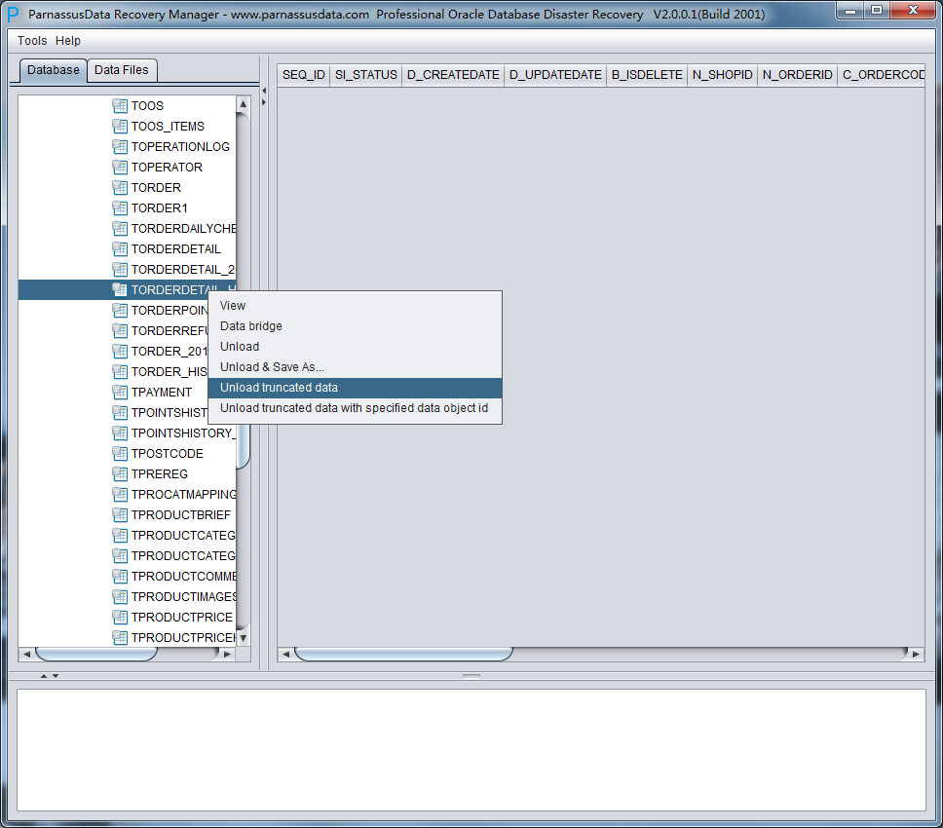Image resolution: width=943 pixels, height=828 pixels.
Task: Select View in the context menu
Action: coord(233,306)
